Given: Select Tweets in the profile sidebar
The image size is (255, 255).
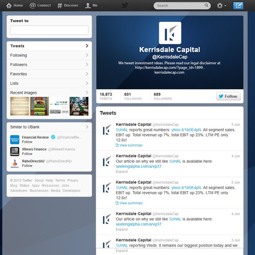Looking at the screenshot, I should (x=49, y=46).
